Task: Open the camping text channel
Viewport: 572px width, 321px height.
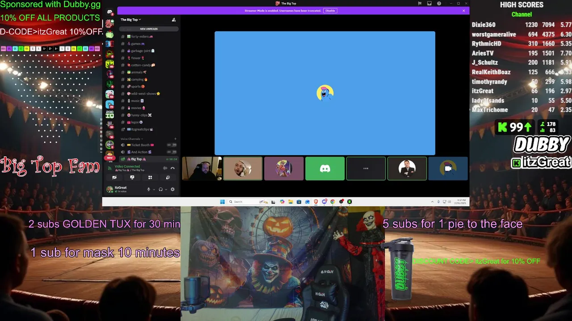Action: 149,79
